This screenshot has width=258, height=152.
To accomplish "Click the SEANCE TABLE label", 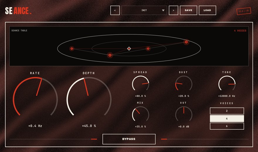I will (x=19, y=31).
